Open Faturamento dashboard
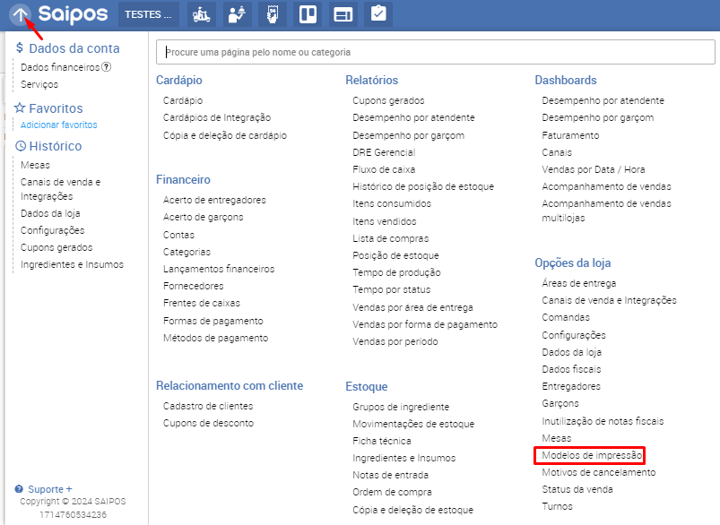The width and height of the screenshot is (720, 525). click(x=570, y=135)
